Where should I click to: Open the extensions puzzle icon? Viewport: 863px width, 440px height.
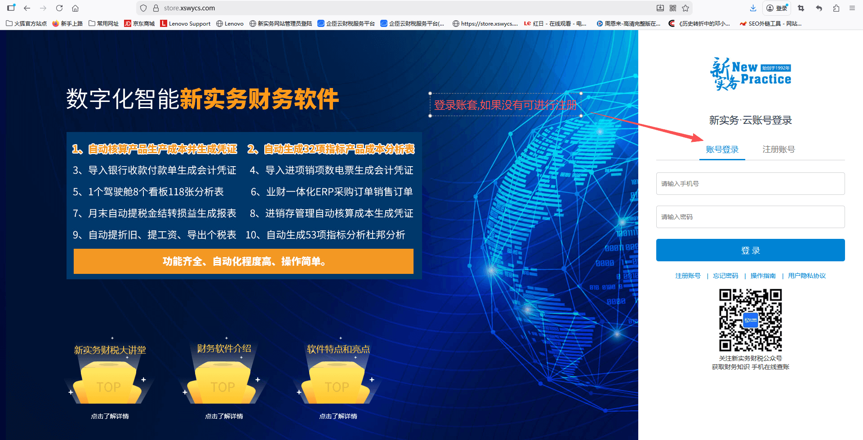click(836, 8)
